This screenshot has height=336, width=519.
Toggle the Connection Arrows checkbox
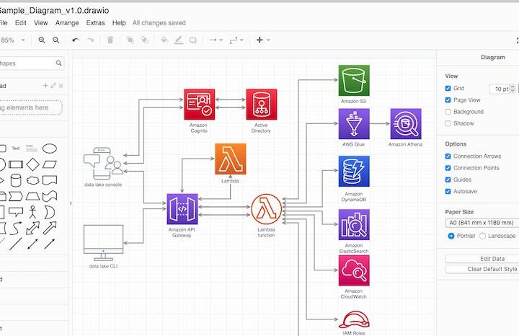pyautogui.click(x=448, y=156)
